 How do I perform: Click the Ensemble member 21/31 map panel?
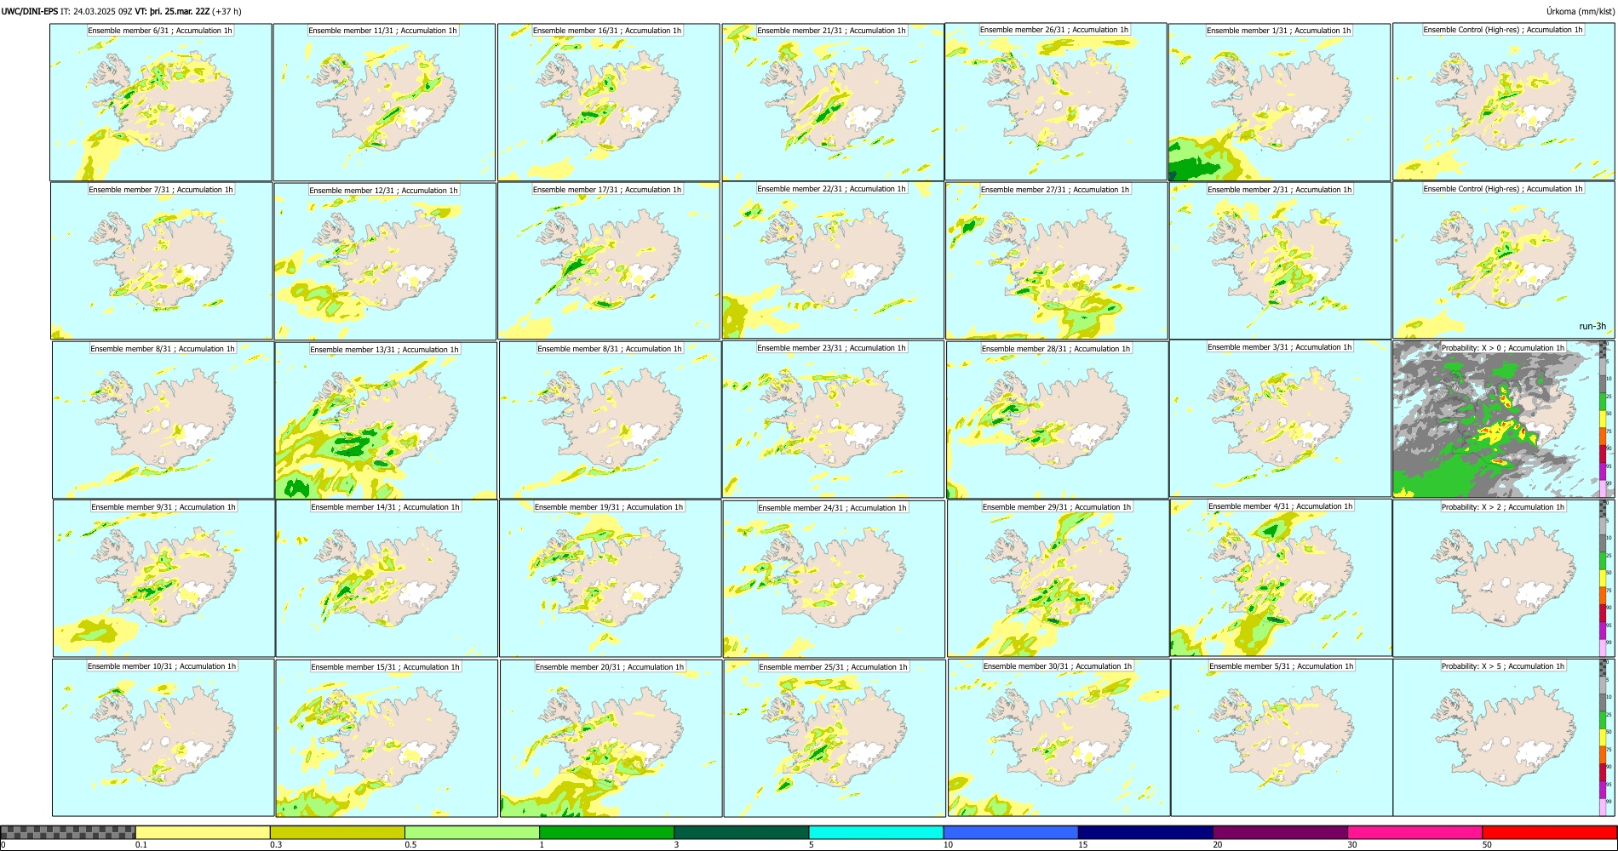point(833,102)
